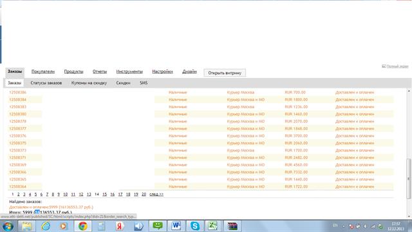Open Windows Explorer folder icon
412x232 pixels.
[26, 226]
